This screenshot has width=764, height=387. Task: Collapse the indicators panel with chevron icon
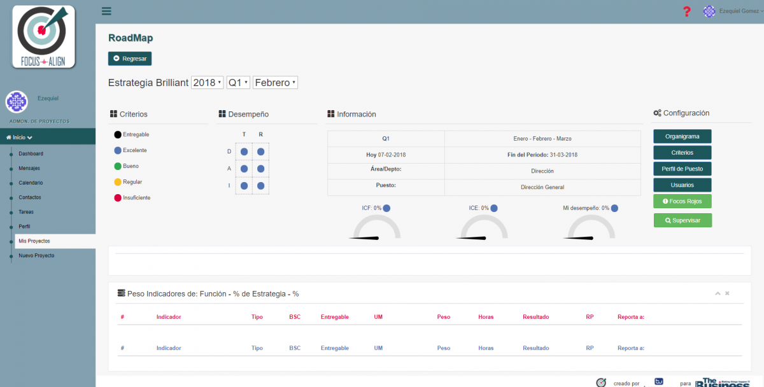click(x=718, y=293)
